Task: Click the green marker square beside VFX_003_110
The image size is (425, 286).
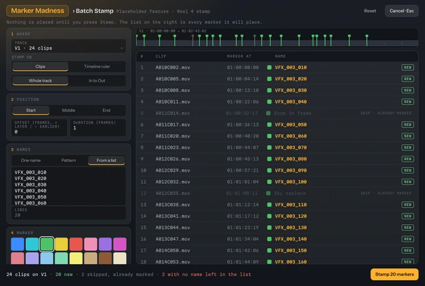Action: click(269, 205)
